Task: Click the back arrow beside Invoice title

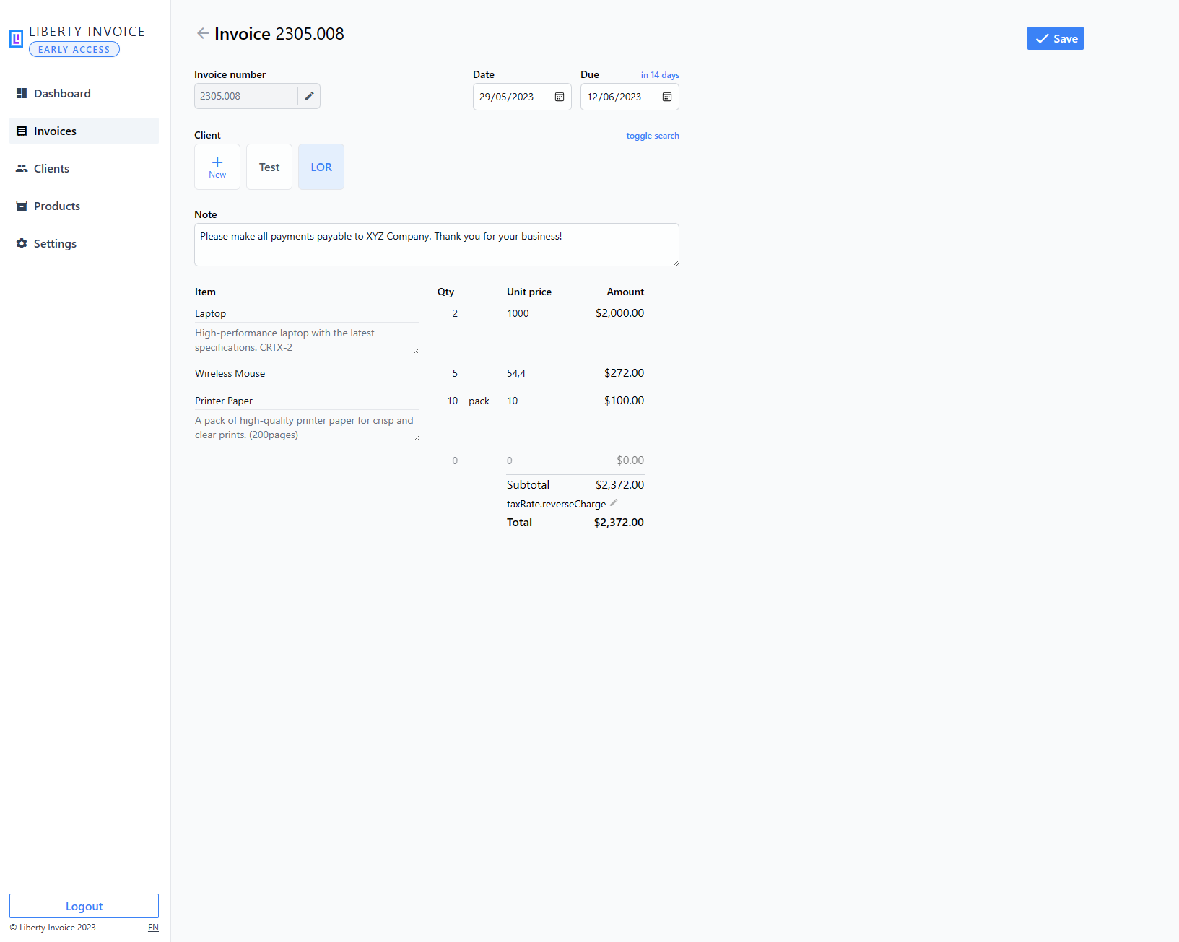Action: click(x=203, y=34)
